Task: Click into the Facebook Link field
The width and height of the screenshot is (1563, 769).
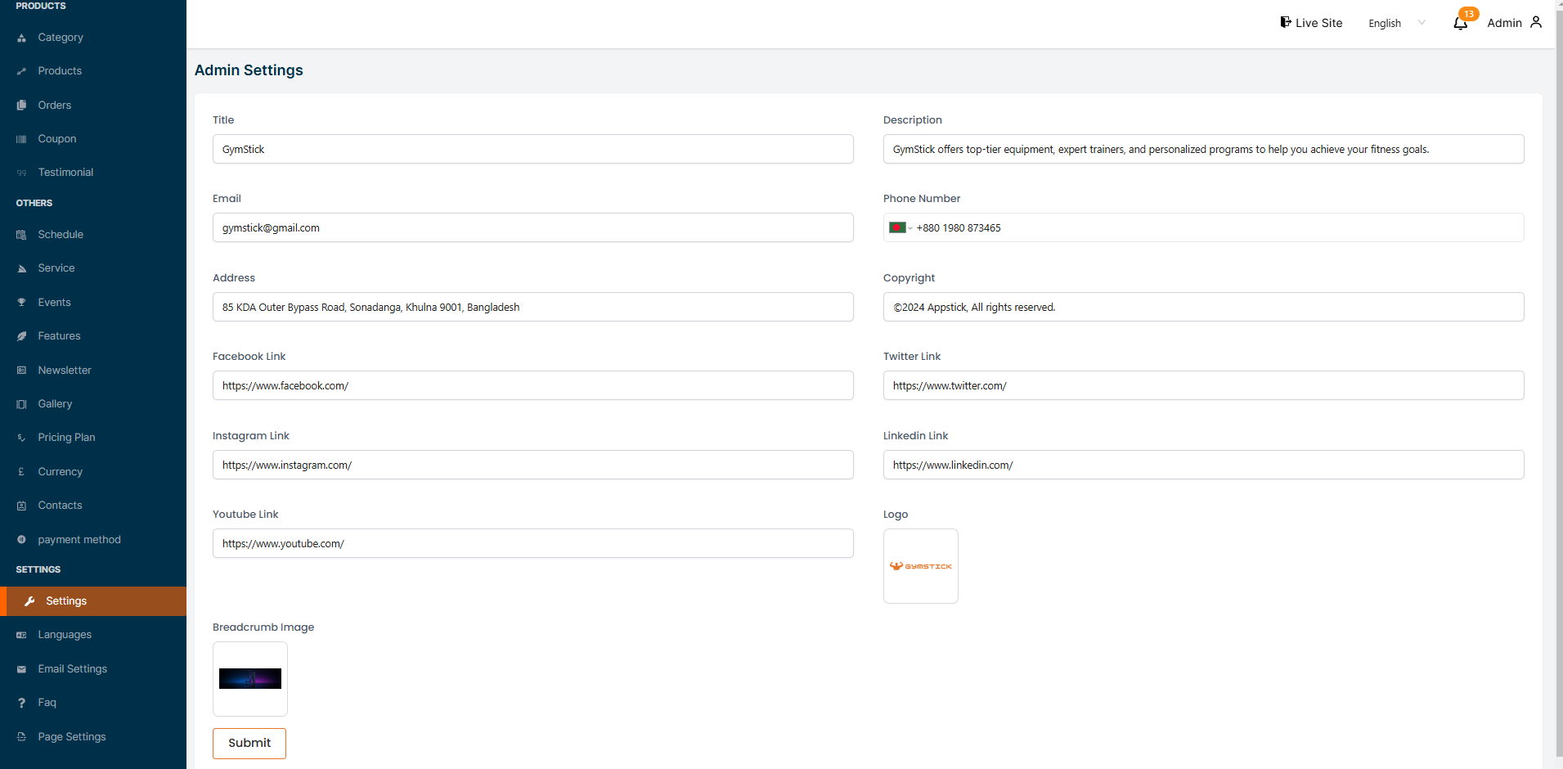Action: pyautogui.click(x=532, y=386)
